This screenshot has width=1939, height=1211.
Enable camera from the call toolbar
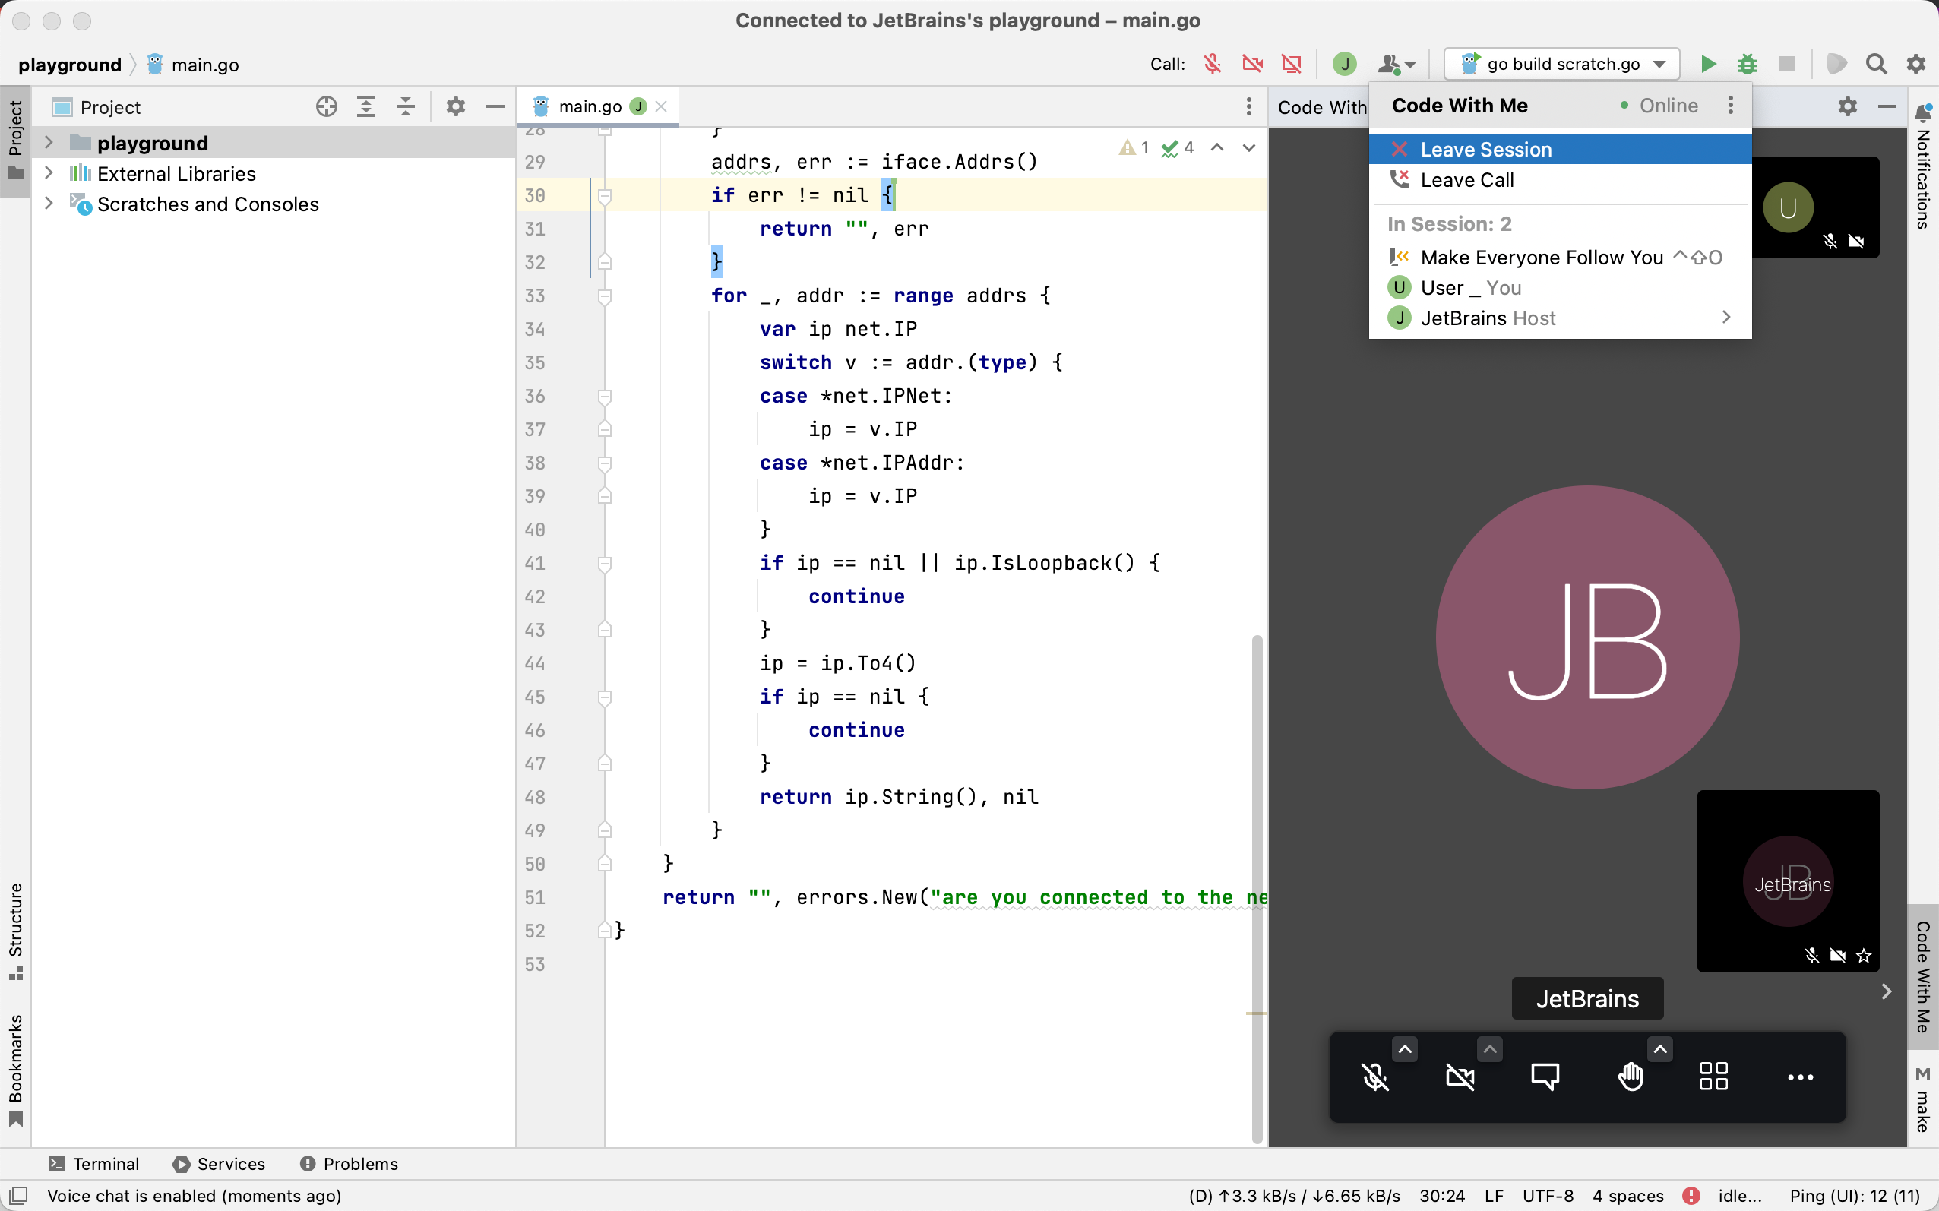tap(1461, 1077)
